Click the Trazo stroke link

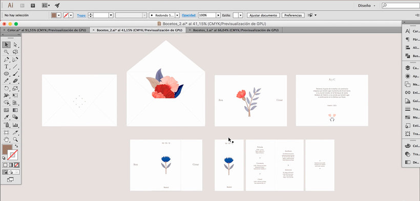[81, 15]
